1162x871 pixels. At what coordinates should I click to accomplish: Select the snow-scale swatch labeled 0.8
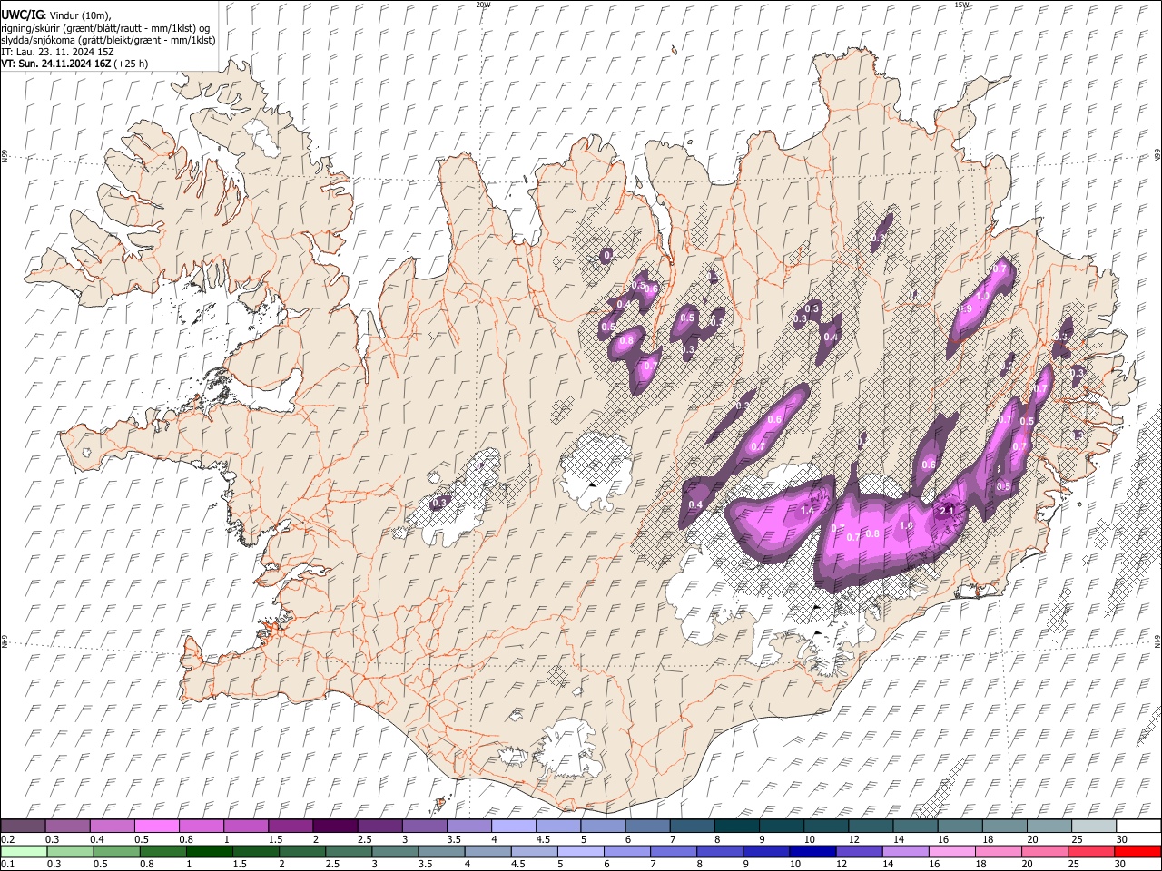click(x=202, y=826)
